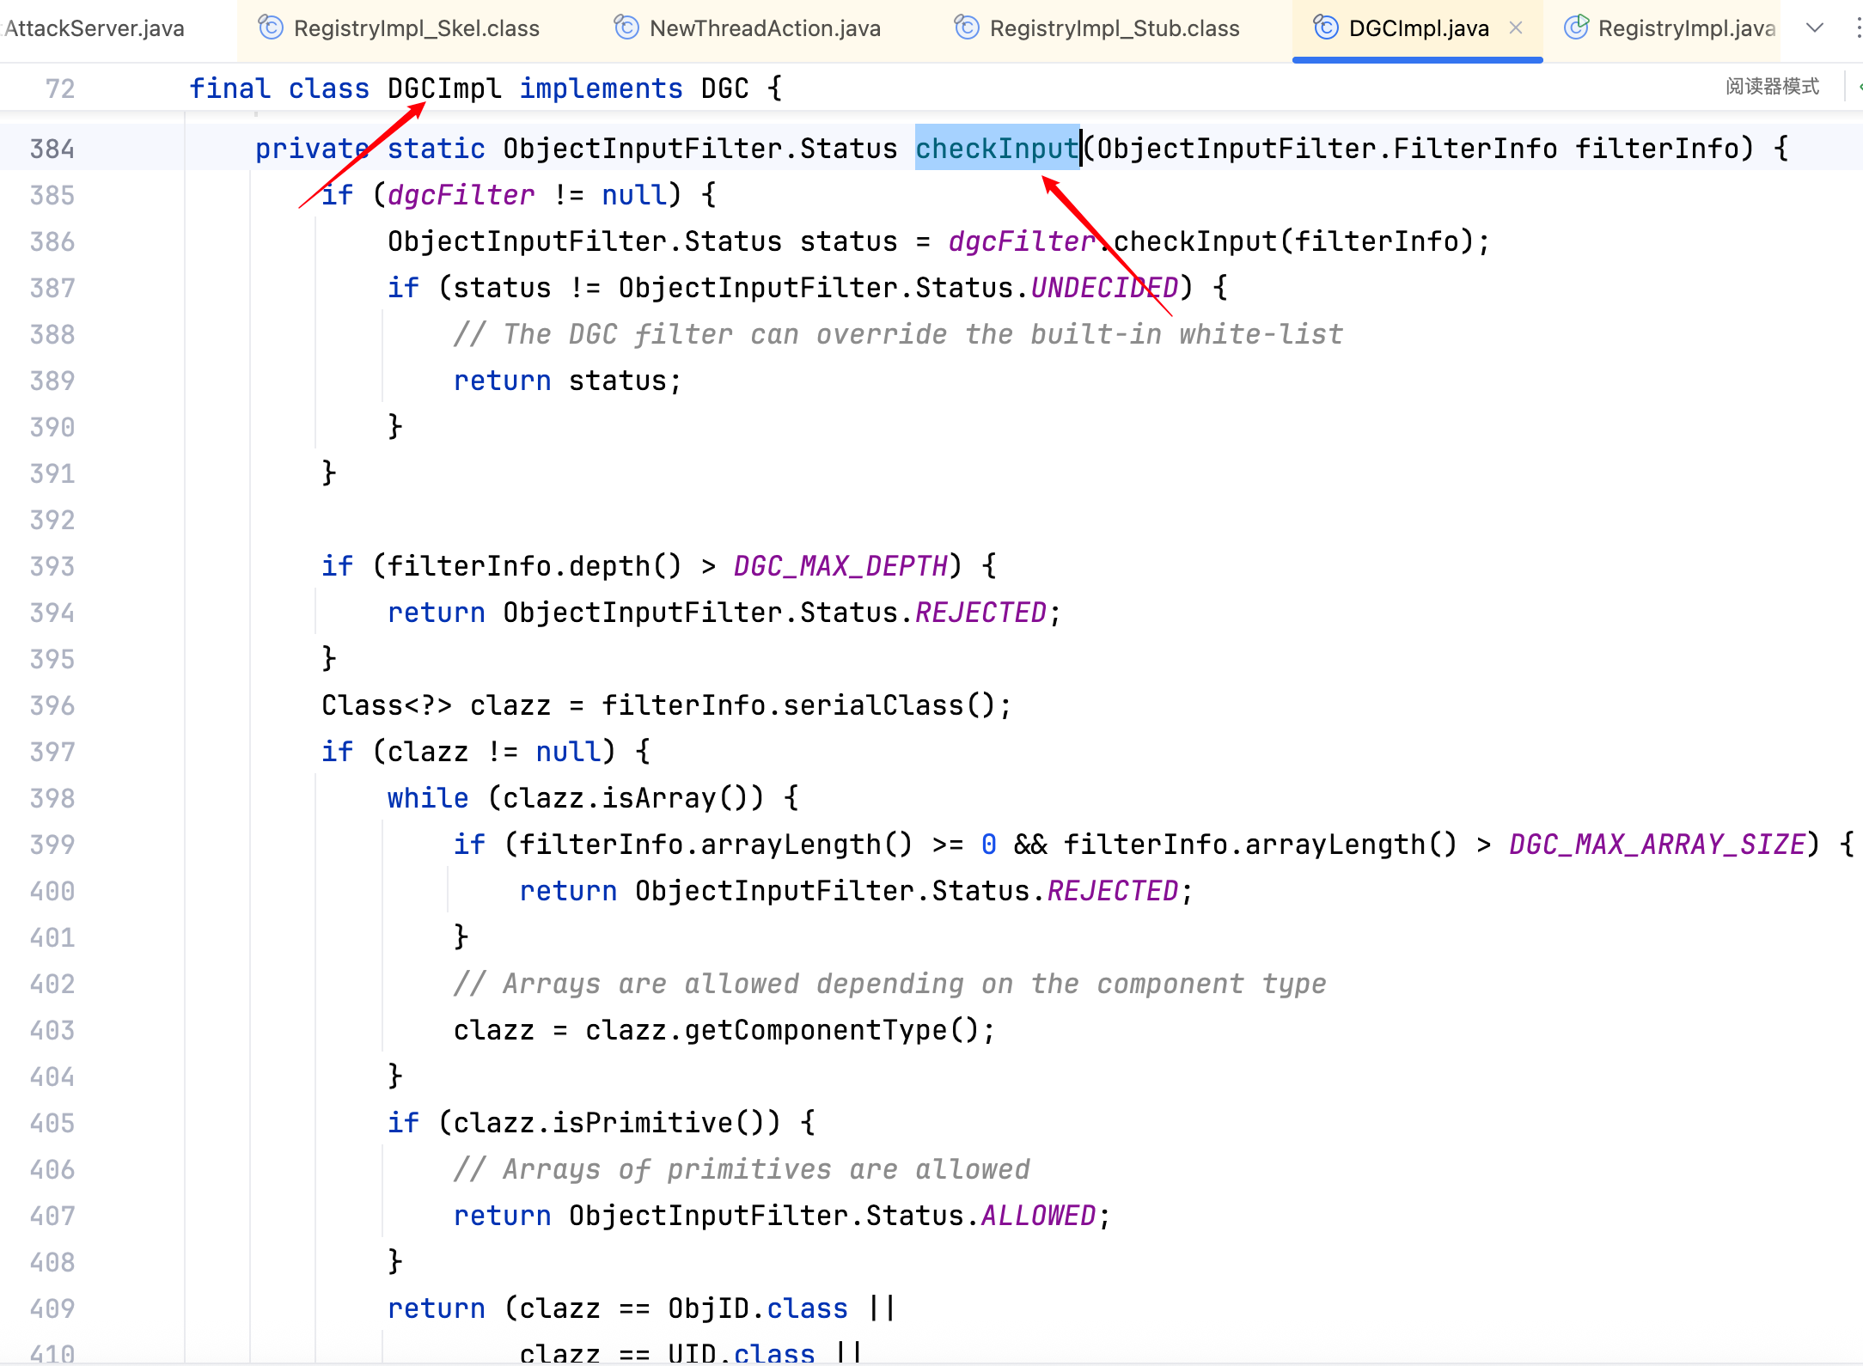Expand the hidden tabs dropdown chevron
The image size is (1863, 1366).
click(x=1815, y=28)
